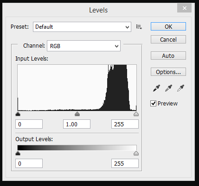Click the output highlights field 255
199x186 pixels.
(125, 163)
